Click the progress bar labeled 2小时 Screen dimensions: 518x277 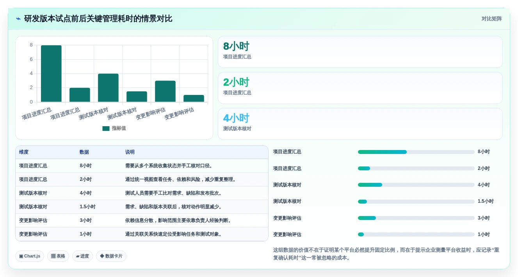(x=416, y=168)
